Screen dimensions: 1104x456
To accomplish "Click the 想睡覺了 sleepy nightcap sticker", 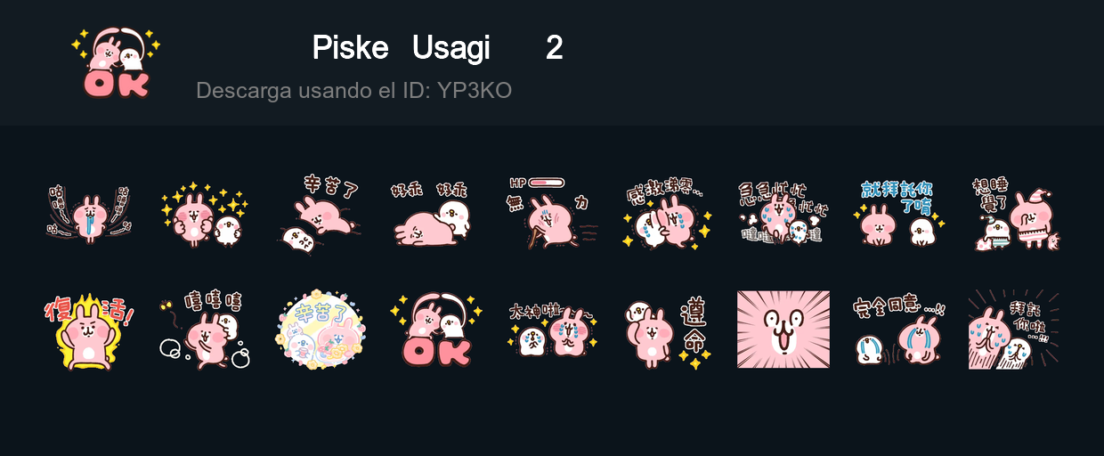I will [1015, 214].
